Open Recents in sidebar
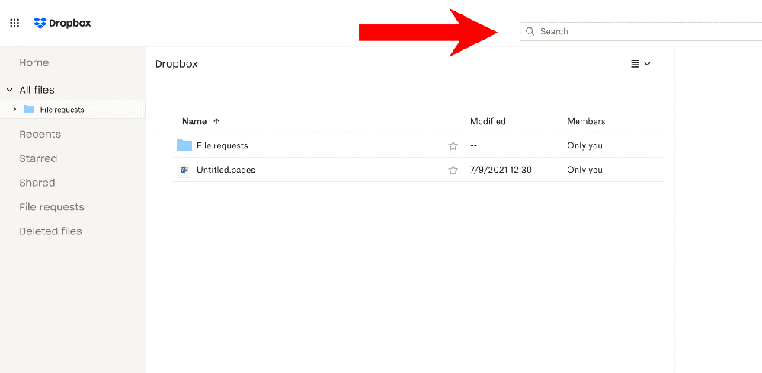 40,134
